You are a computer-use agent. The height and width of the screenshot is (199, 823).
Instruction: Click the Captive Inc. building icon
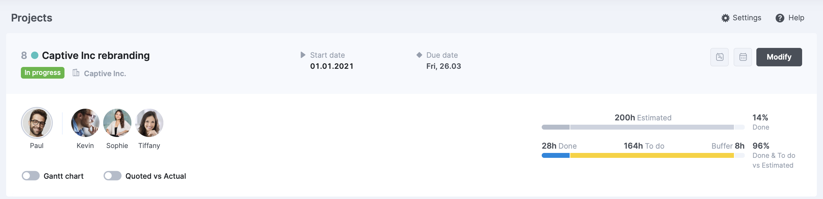click(x=76, y=73)
